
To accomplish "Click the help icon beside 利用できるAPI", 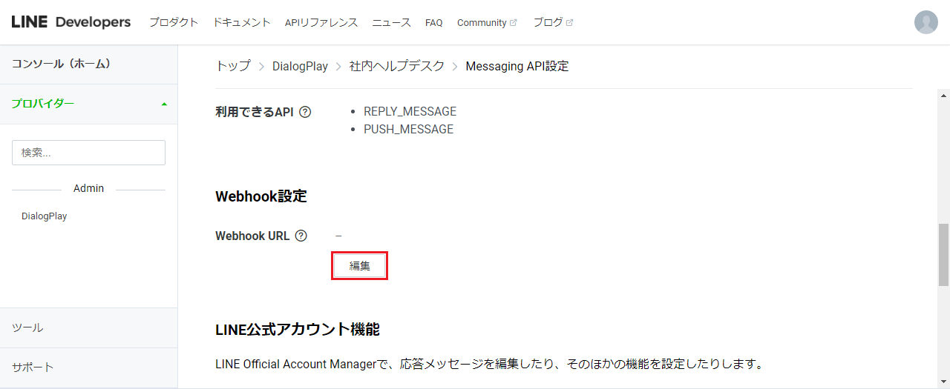I will (304, 112).
